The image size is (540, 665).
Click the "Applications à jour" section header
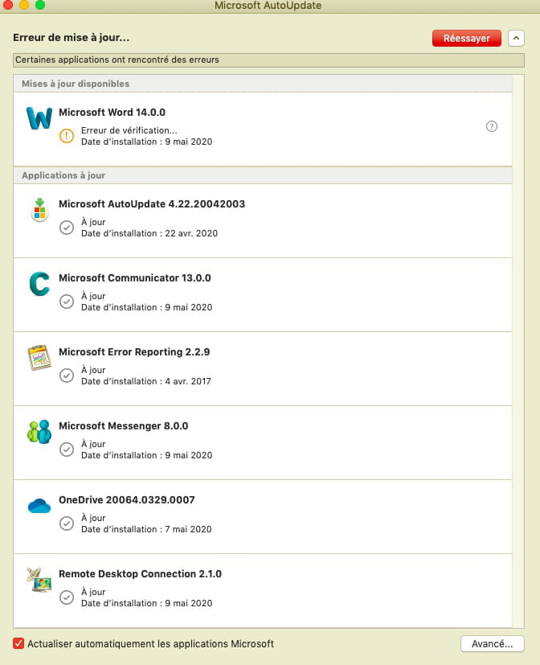pos(263,175)
